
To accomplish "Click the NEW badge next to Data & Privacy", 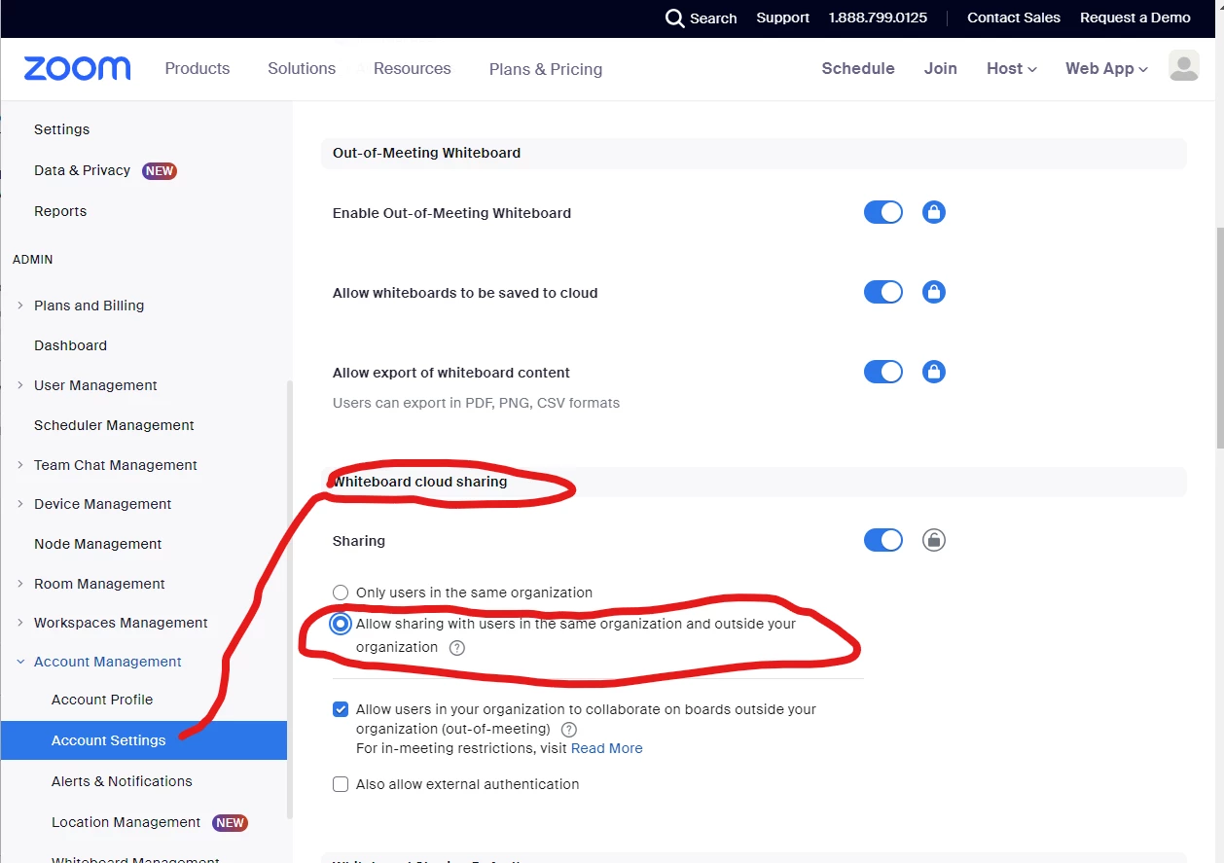I will pyautogui.click(x=160, y=170).
